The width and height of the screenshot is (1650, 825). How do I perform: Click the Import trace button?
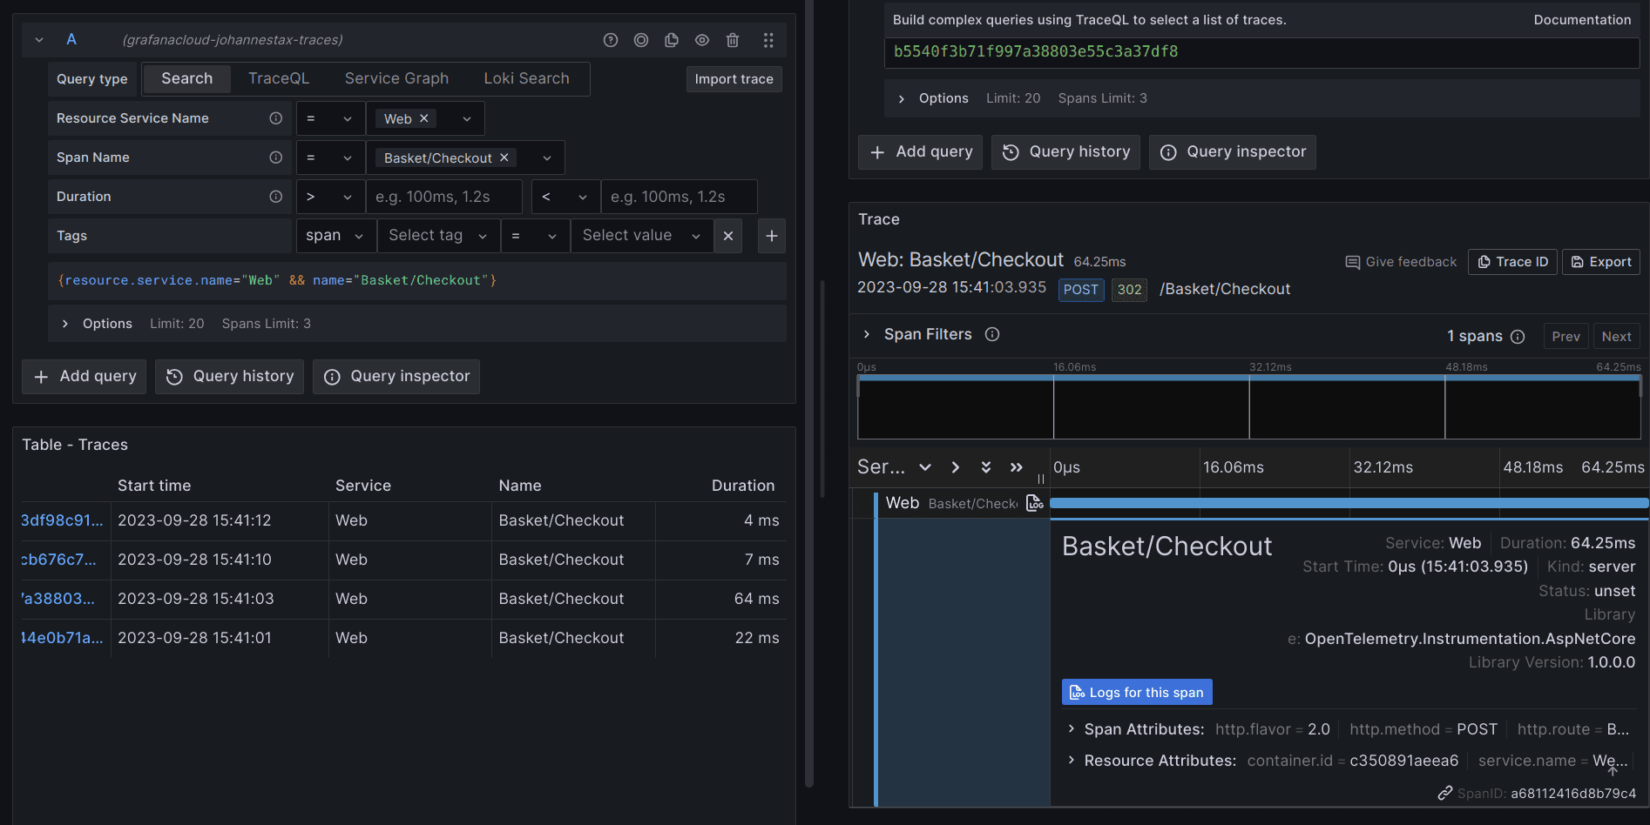click(x=734, y=78)
